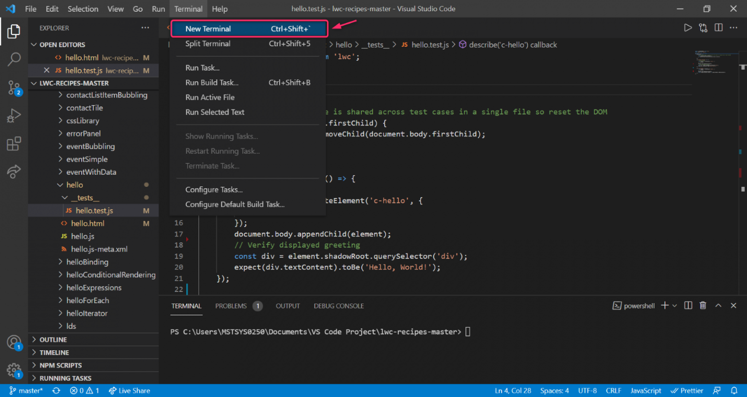Open Search view in the activity bar
The width and height of the screenshot is (747, 397).
[x=14, y=59]
